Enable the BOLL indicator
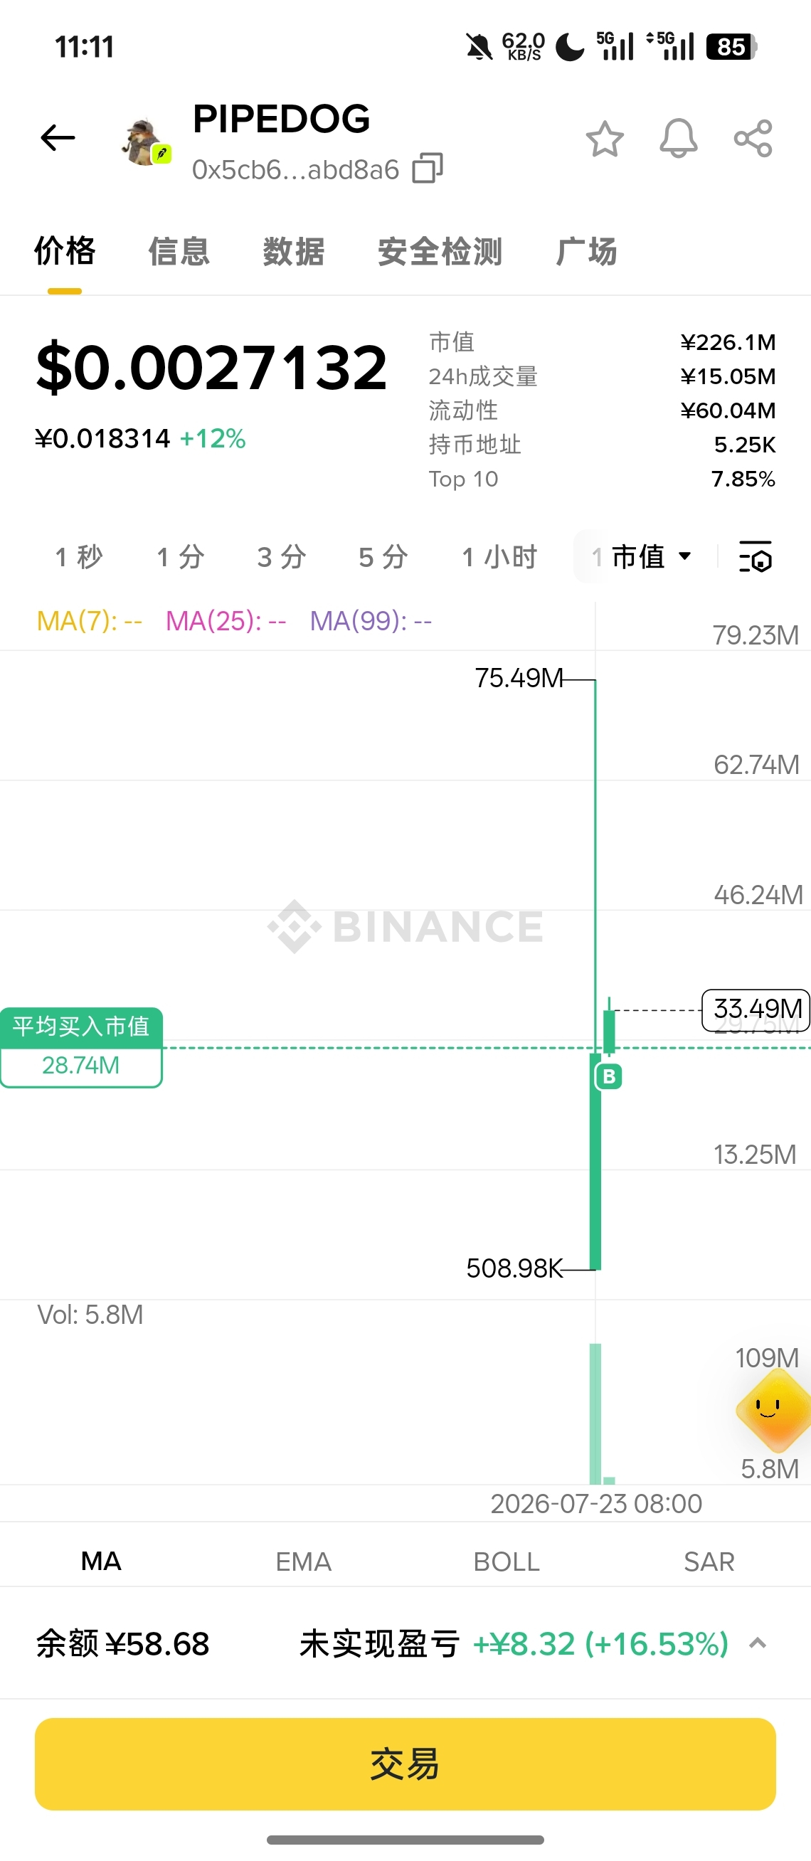Viewport: 811px width, 1861px height. tap(507, 1562)
